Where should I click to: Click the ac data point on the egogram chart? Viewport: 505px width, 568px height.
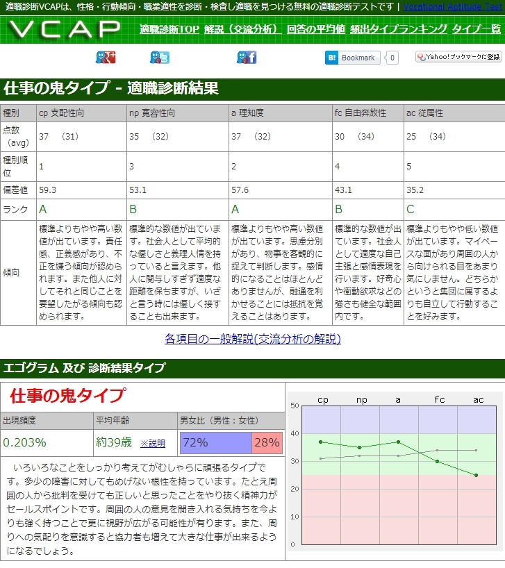(477, 475)
